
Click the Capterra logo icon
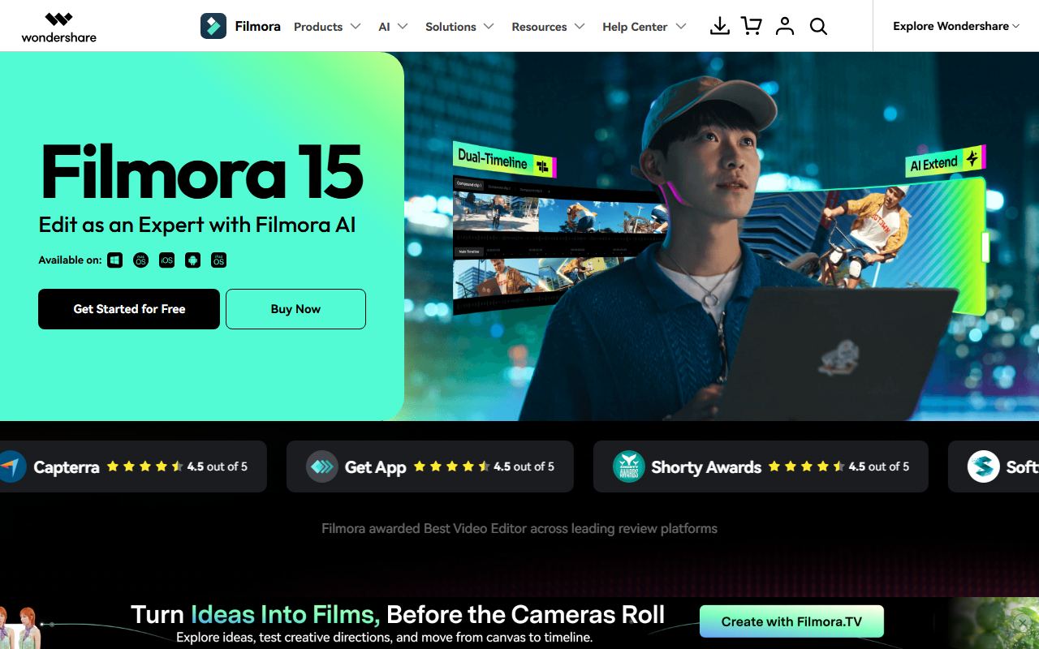point(11,466)
